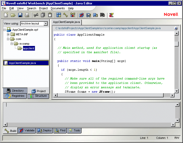
Task: Click inside the build output text area
Action: 89,112
